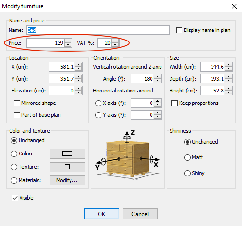Viewport: 242px width, 226px height.
Task: Click the Modify... materials button
Action: point(67,180)
